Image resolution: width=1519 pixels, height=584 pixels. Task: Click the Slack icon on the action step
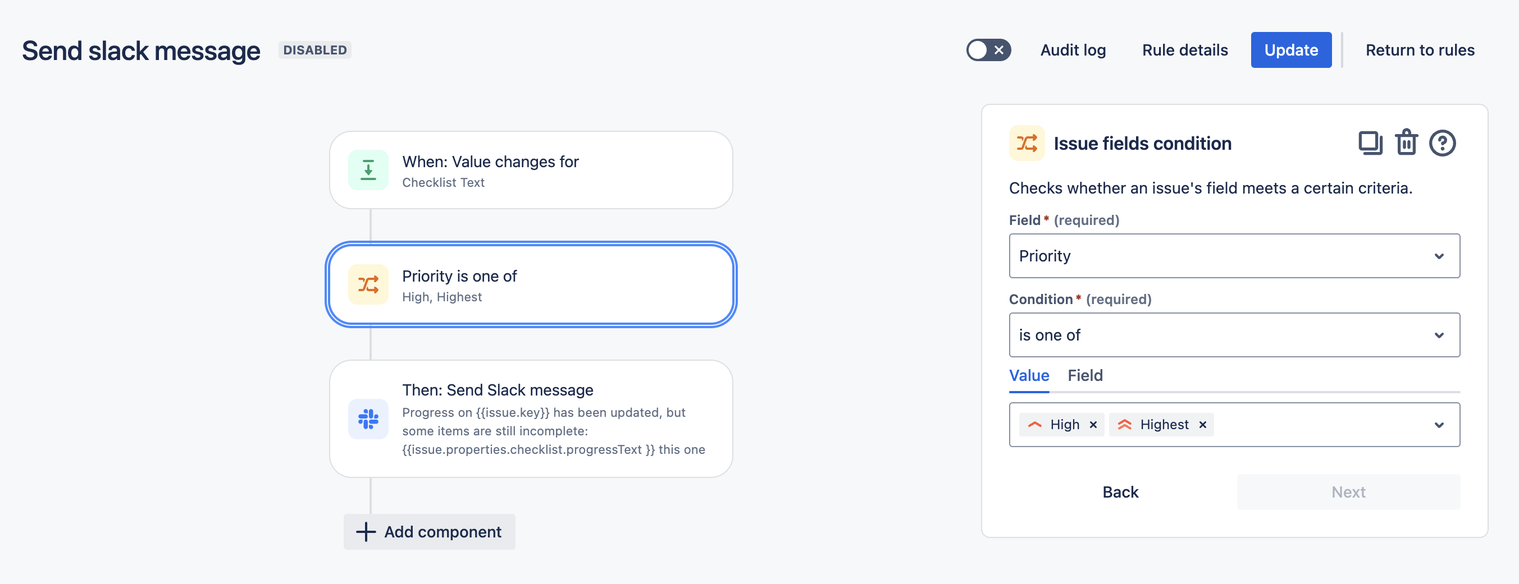pos(368,419)
